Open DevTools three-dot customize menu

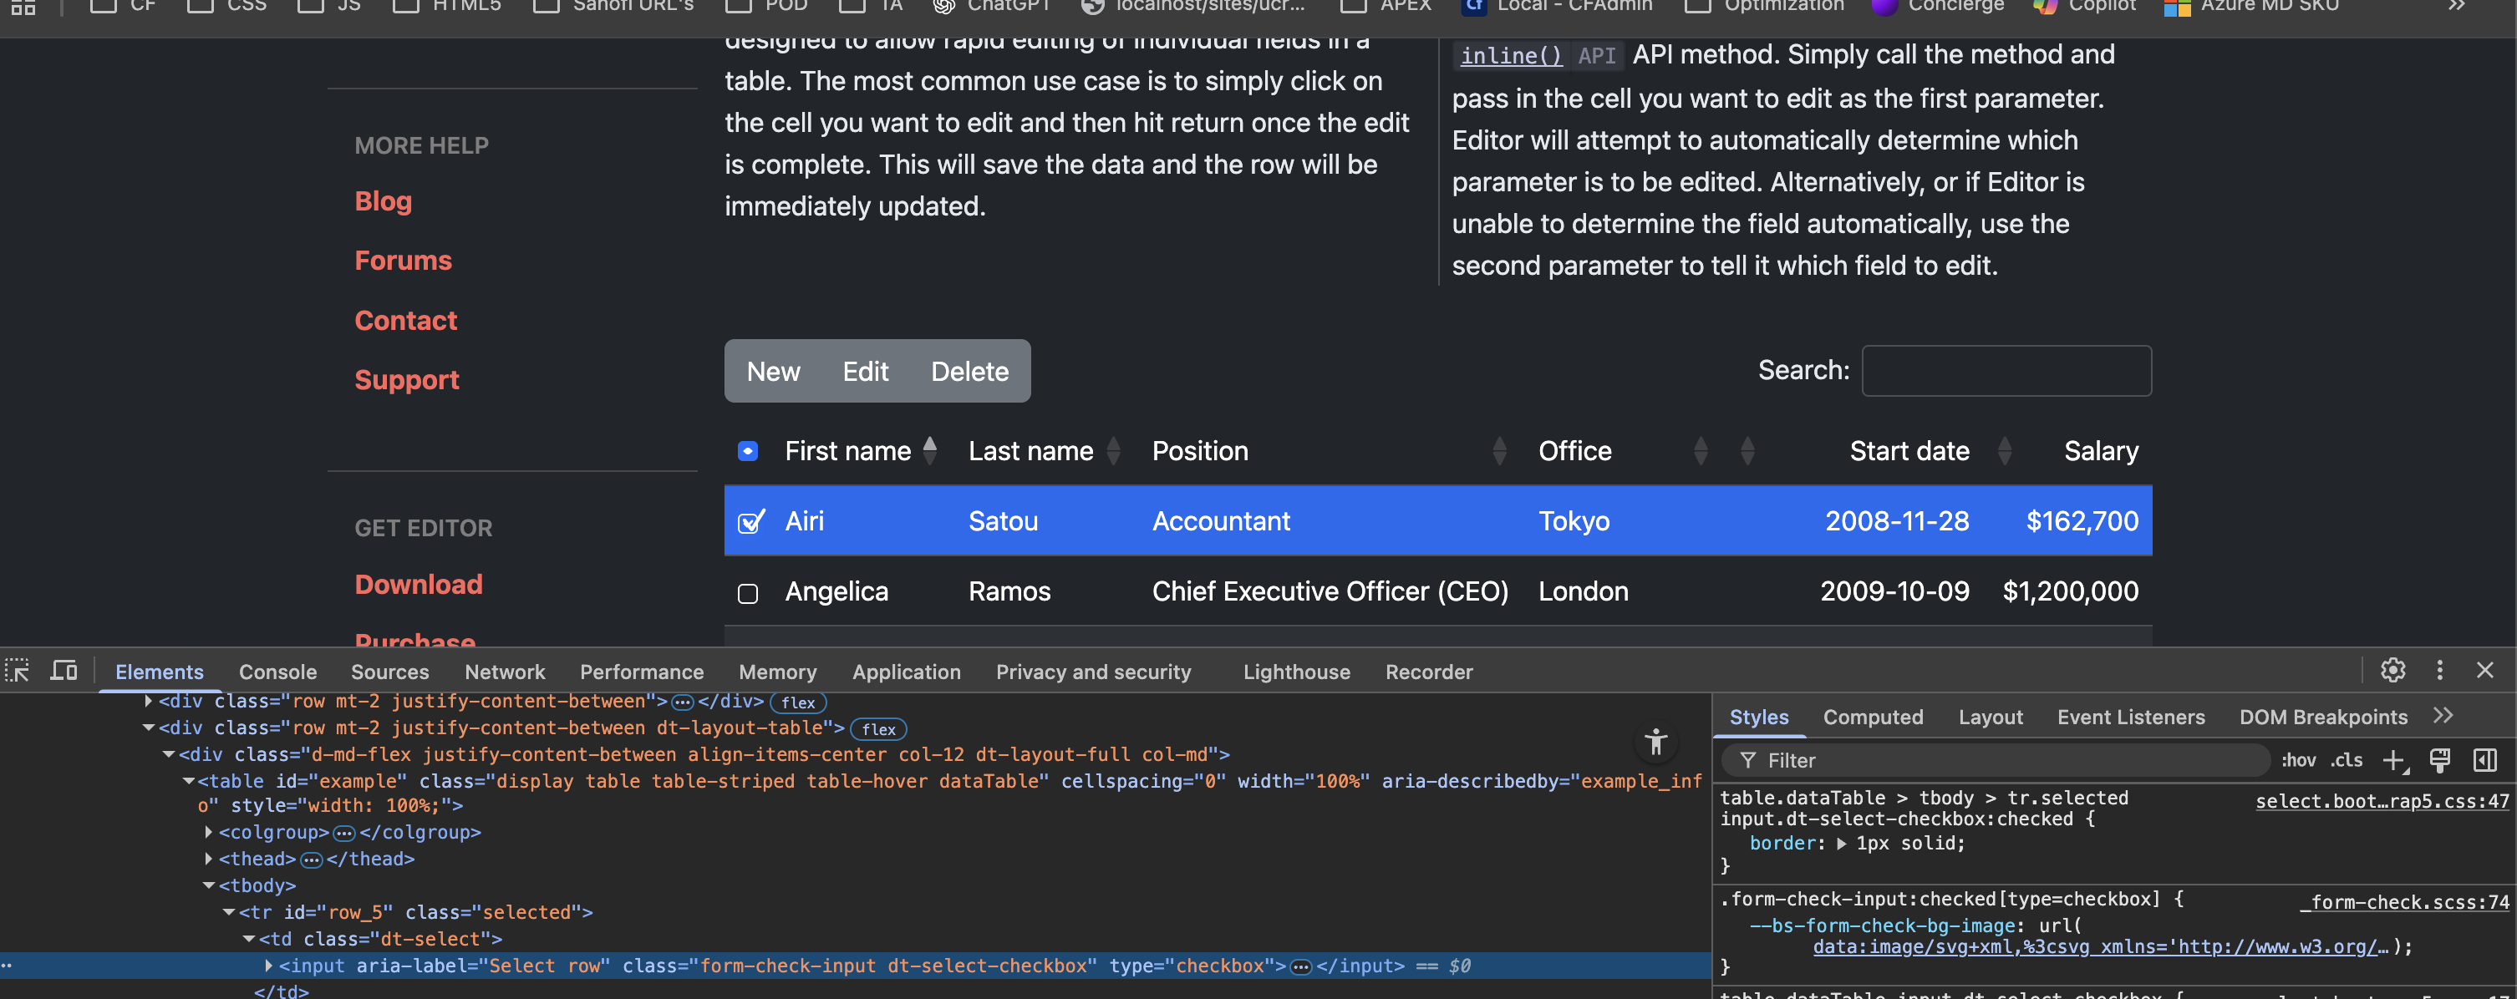(x=2438, y=670)
